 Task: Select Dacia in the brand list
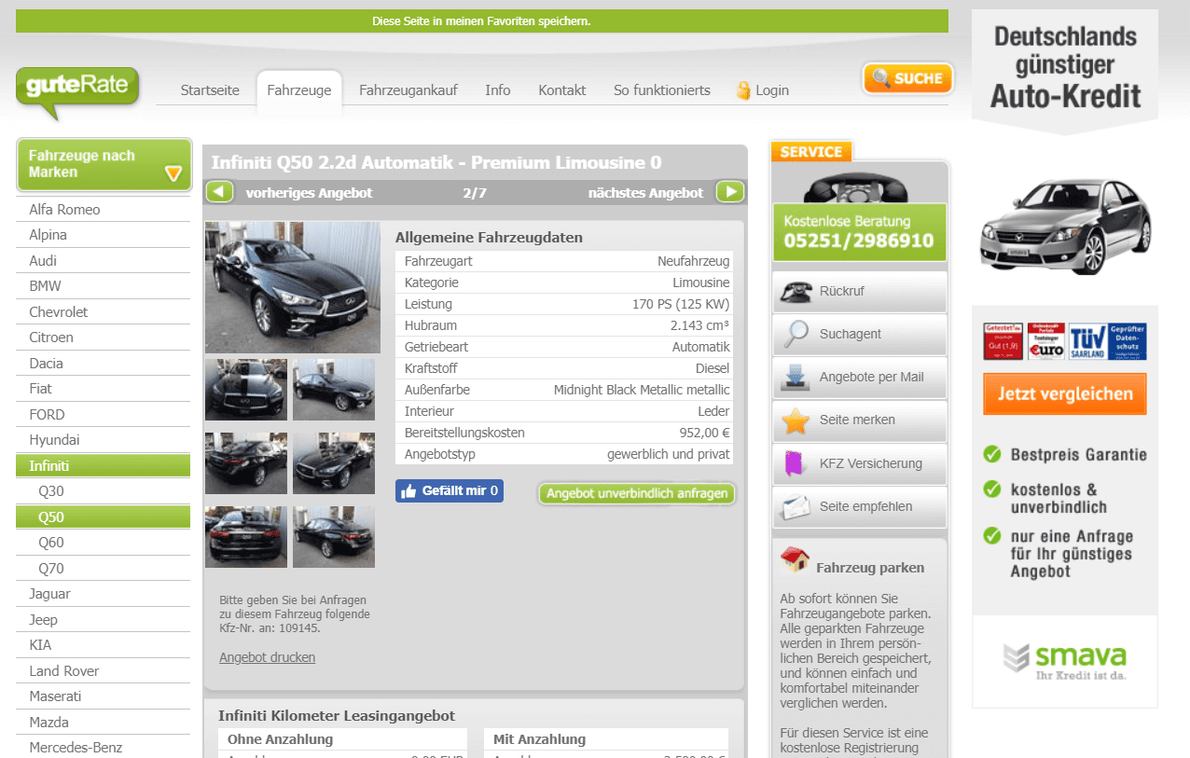tap(103, 364)
